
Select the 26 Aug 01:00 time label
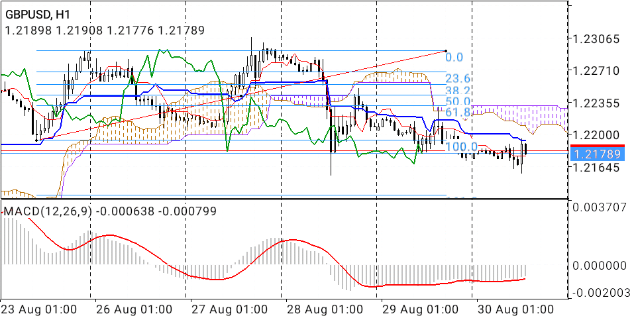(134, 309)
